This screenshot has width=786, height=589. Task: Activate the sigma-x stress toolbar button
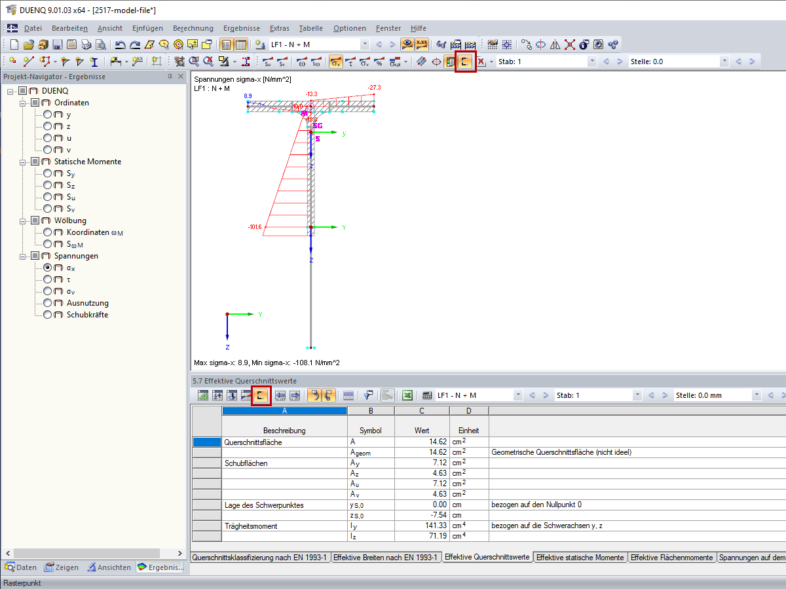336,62
